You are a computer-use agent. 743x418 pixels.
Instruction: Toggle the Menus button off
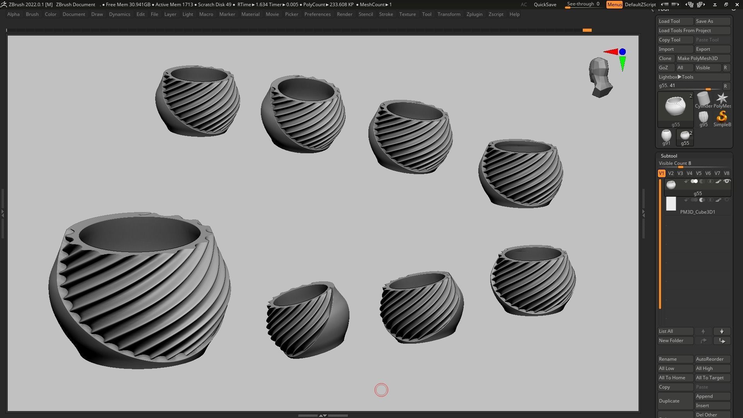coord(614,5)
